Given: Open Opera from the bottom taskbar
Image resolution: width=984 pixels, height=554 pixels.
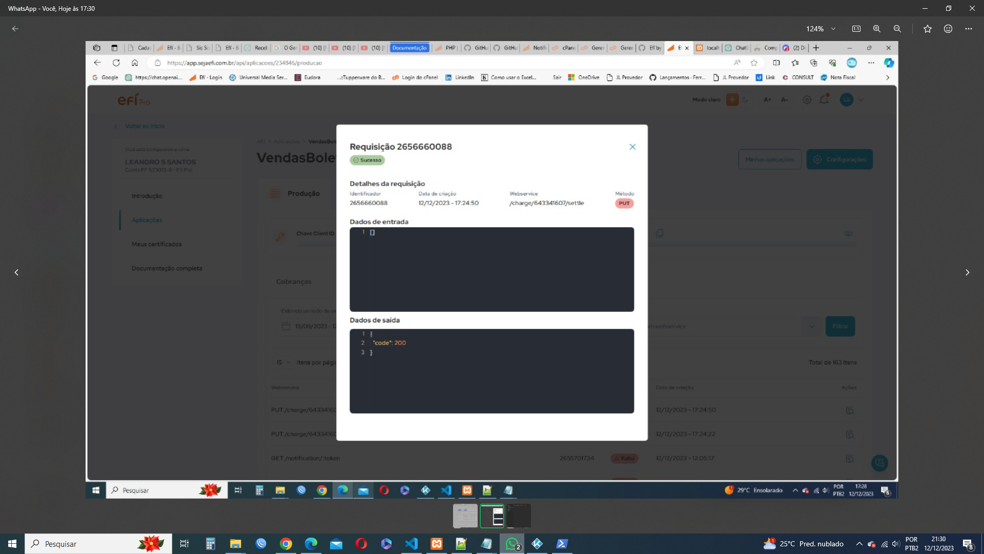Looking at the screenshot, I should coord(361,544).
